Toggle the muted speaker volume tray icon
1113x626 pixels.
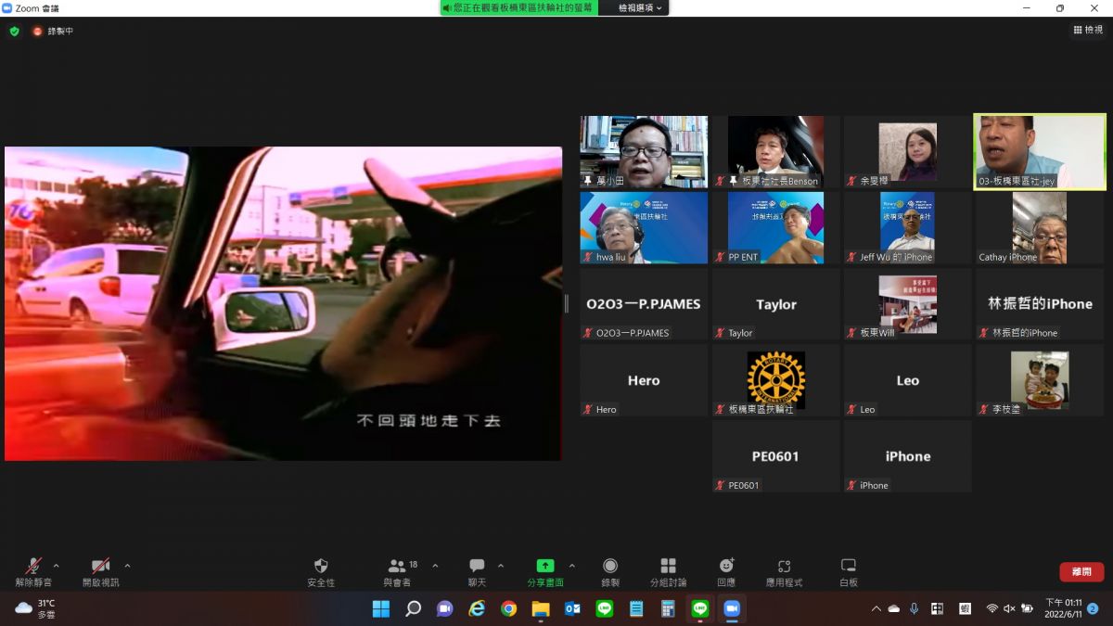1010,608
